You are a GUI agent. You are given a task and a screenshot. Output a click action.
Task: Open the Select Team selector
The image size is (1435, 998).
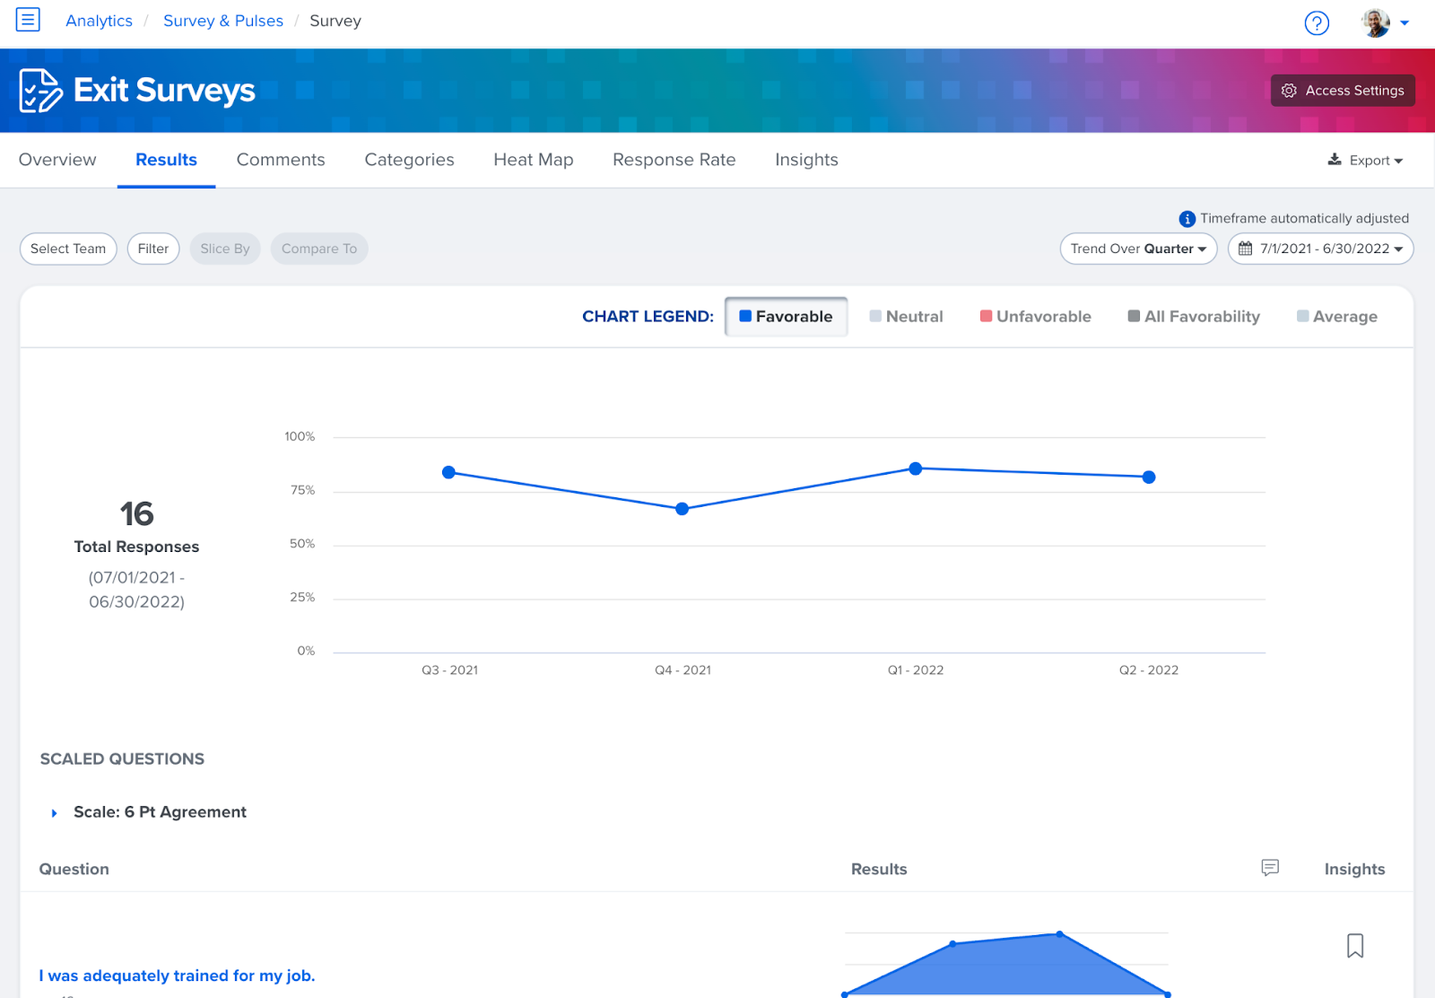click(x=68, y=249)
